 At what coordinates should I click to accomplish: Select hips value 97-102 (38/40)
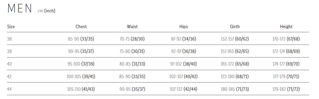tap(184, 64)
